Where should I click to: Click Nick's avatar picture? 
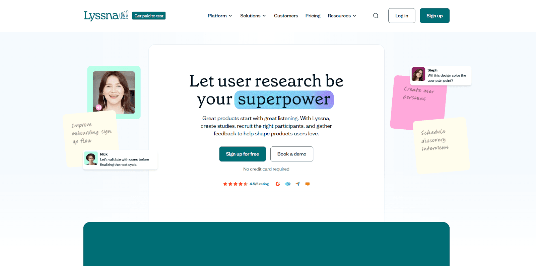click(91, 158)
